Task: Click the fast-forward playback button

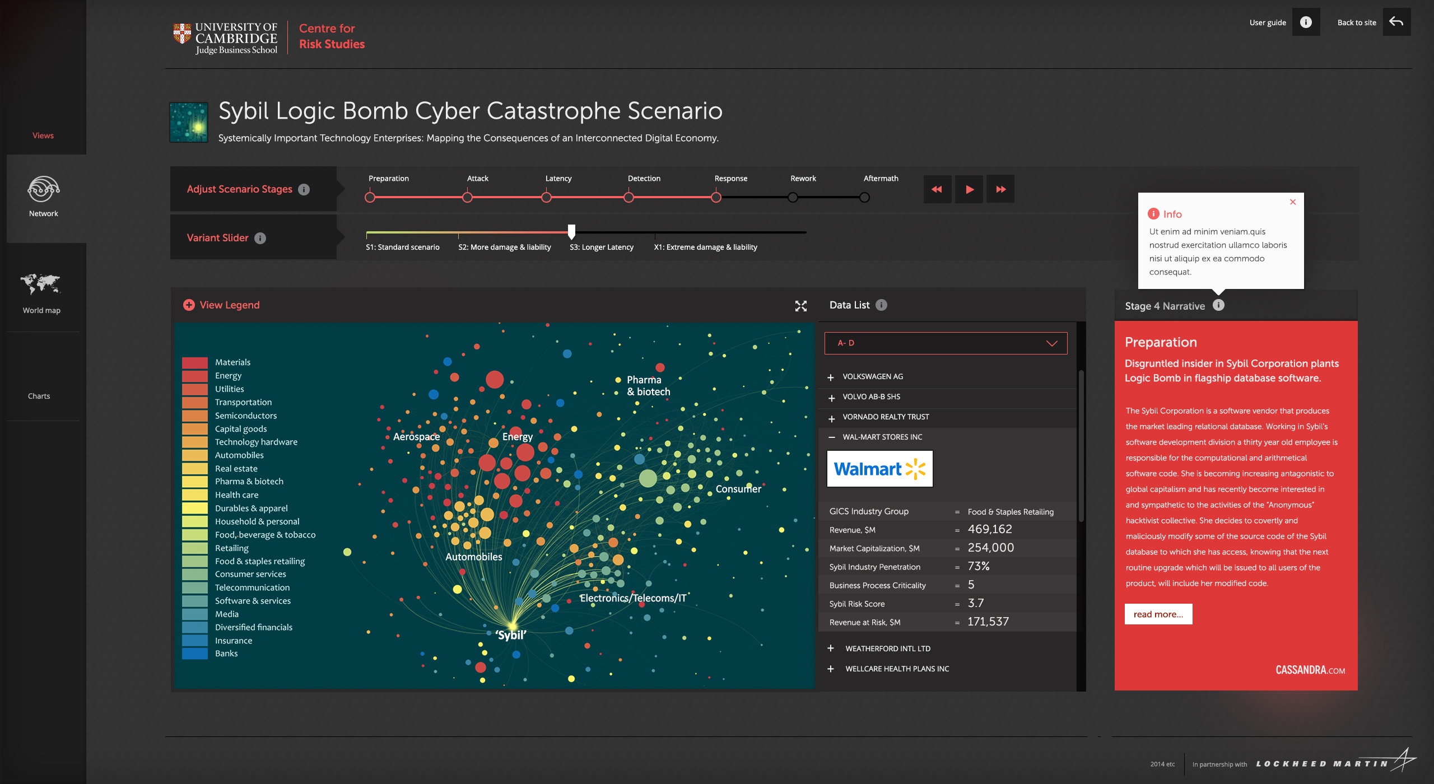Action: tap(1000, 189)
